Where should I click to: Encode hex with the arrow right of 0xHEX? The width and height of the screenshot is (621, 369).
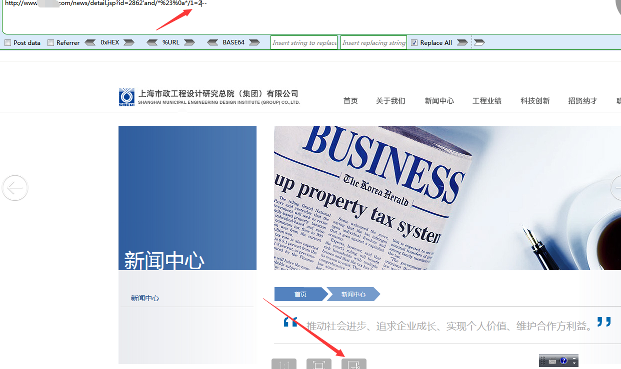pos(129,42)
